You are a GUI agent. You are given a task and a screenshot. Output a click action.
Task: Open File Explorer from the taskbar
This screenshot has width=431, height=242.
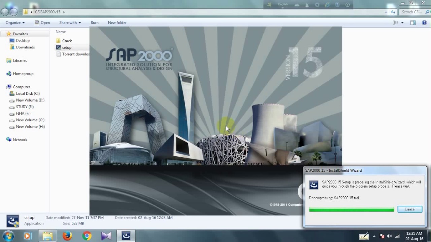tap(47, 236)
